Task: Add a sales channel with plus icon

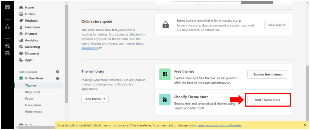Action: click(57, 72)
